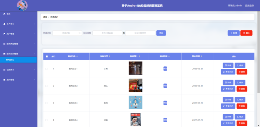Open 详情 for 新闻名称1
260x127 pixels.
pyautogui.click(x=228, y=65)
